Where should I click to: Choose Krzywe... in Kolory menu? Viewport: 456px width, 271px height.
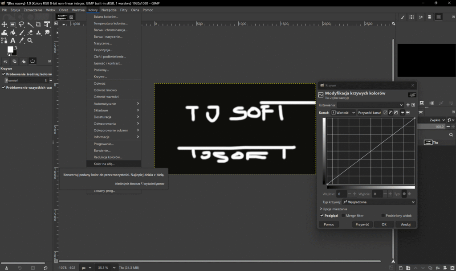(x=114, y=77)
